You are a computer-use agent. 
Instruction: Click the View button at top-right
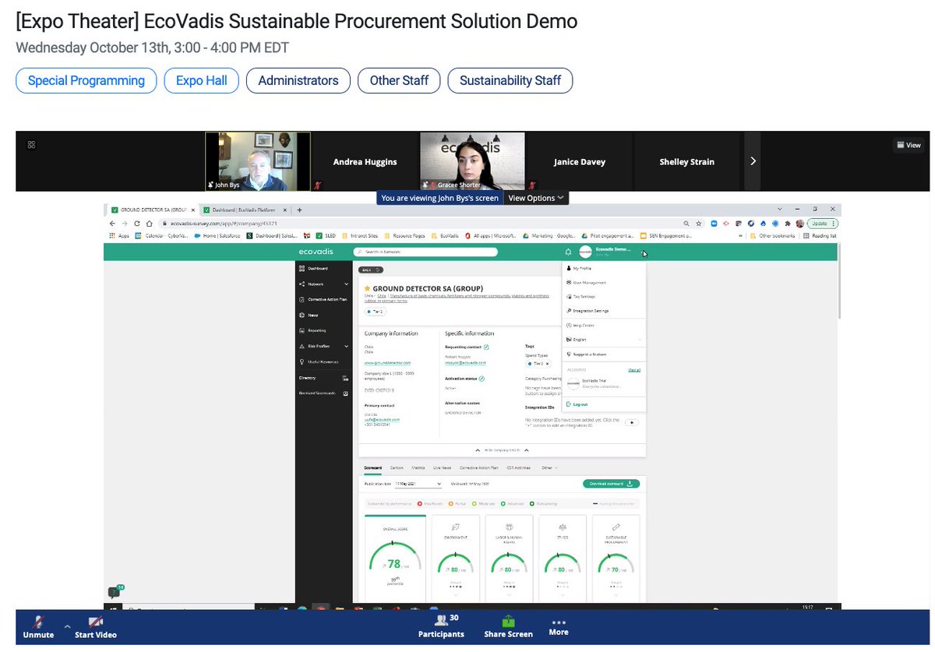tap(909, 145)
